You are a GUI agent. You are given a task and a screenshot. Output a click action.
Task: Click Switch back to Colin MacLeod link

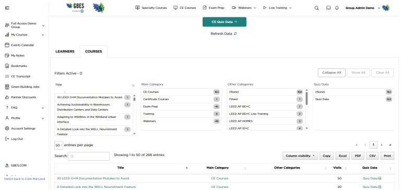[x=25, y=179]
